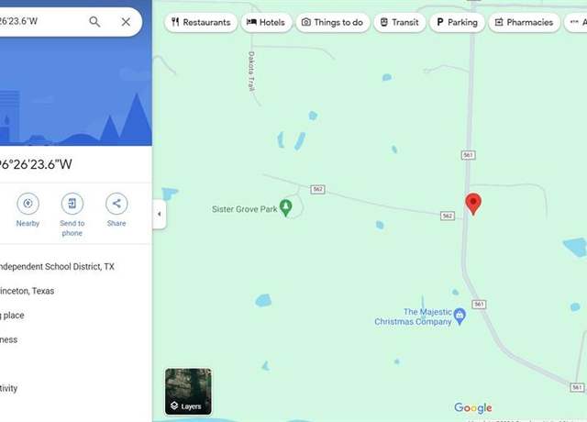Click the Send to phone icon
Viewport: 587px width, 422px height.
(x=72, y=204)
